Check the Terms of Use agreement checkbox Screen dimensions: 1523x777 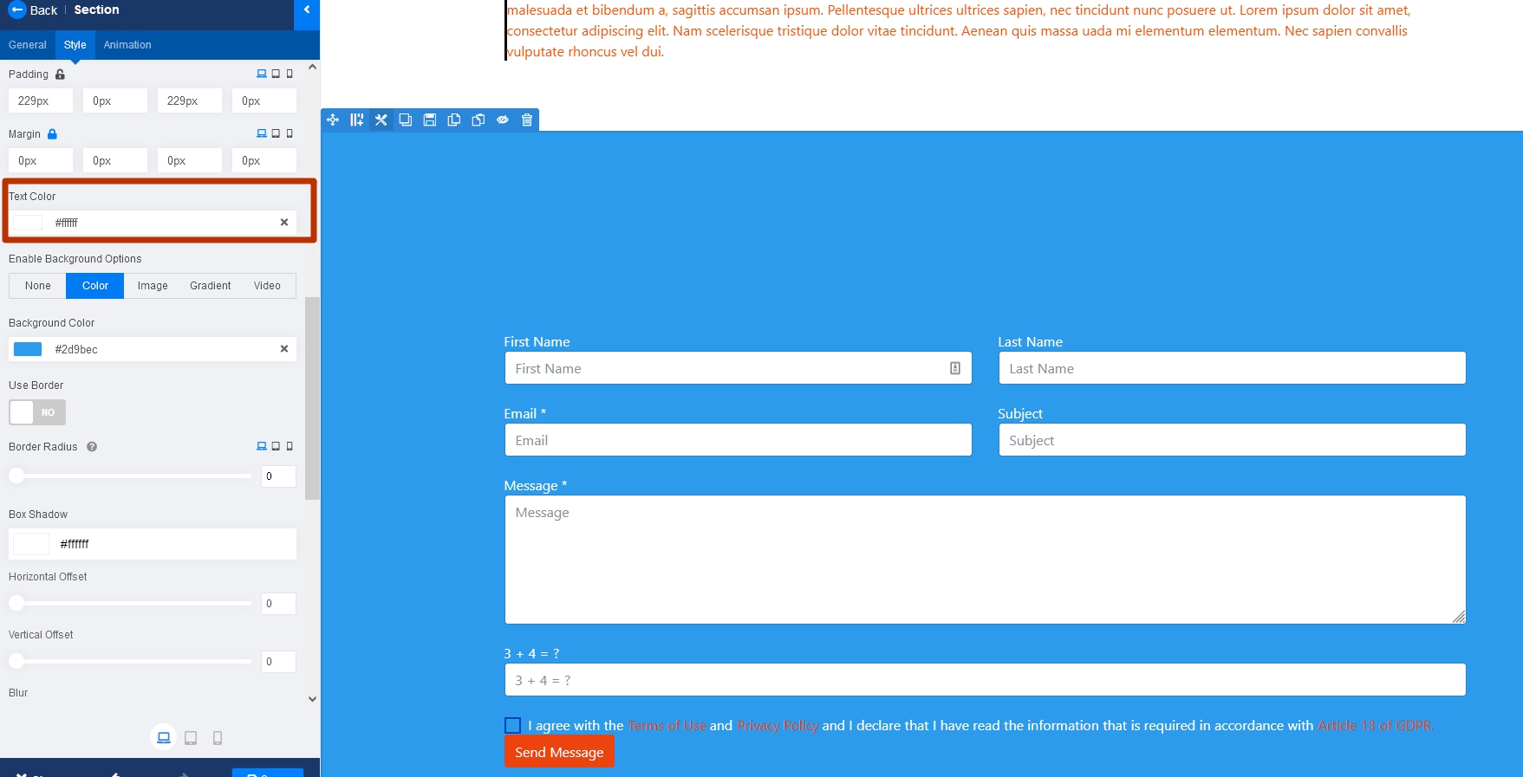(512, 726)
